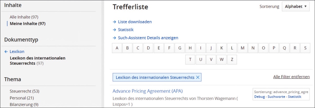Open the Debug link in sorting box
The image size is (315, 108).
click(259, 97)
